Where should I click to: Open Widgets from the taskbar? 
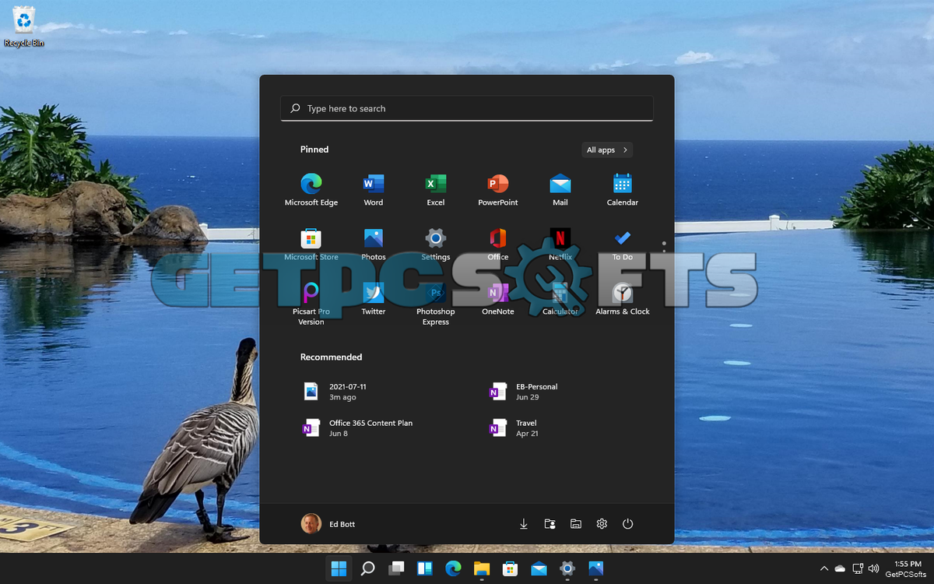(x=425, y=568)
